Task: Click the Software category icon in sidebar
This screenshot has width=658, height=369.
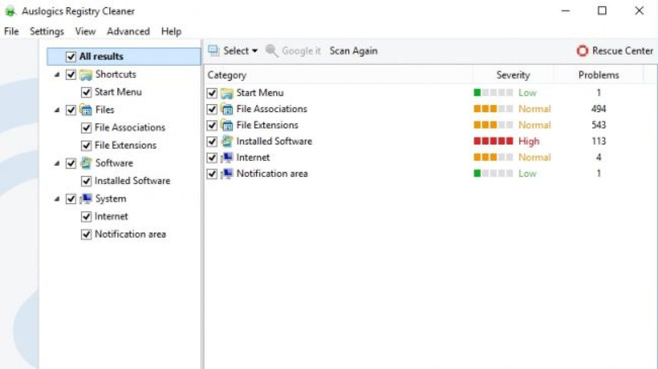Action: tap(86, 163)
